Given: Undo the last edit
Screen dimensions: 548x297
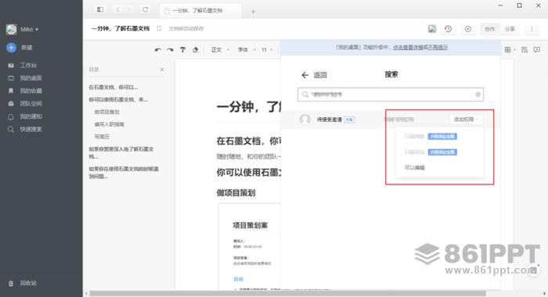Looking at the screenshot, I should (158, 50).
